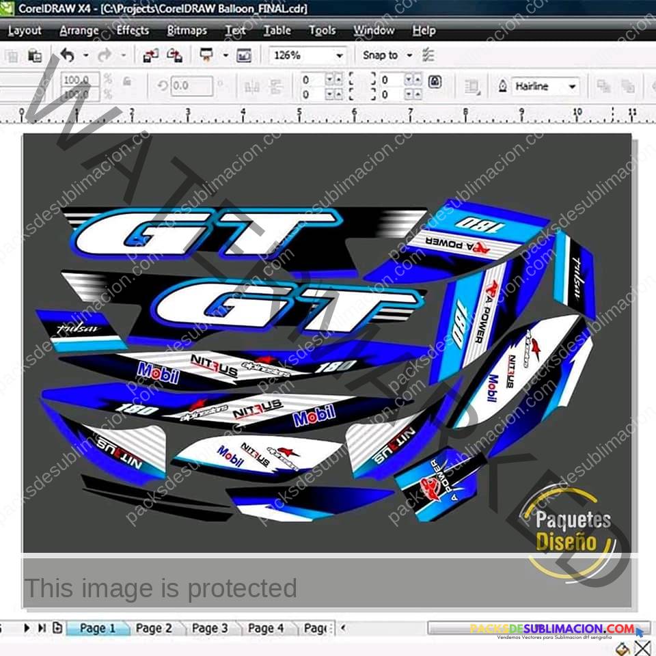Image resolution: width=656 pixels, height=656 pixels.
Task: Click the rotation angle input field
Action: pyautogui.click(x=191, y=86)
